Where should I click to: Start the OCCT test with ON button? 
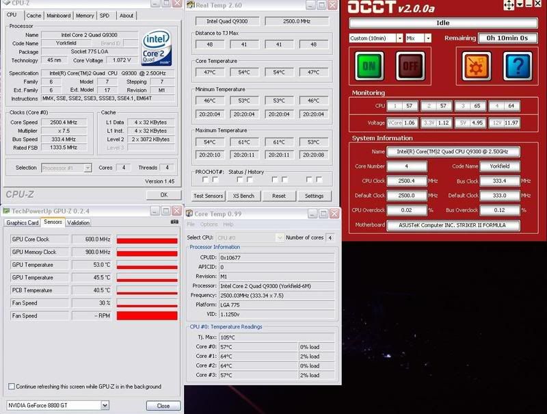point(369,66)
